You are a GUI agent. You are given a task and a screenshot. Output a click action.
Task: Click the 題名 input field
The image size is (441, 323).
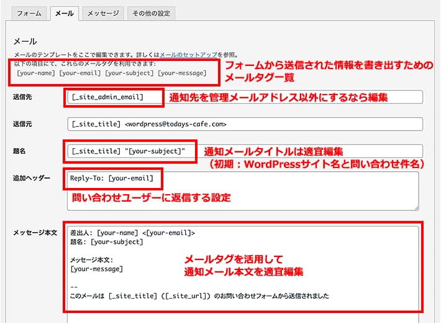pos(245,151)
